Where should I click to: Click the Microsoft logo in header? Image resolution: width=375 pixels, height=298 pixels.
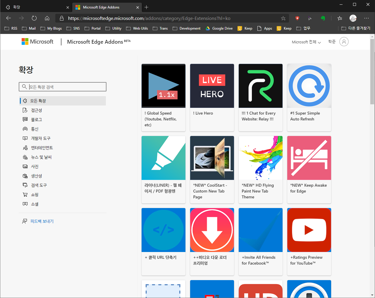pos(37,42)
